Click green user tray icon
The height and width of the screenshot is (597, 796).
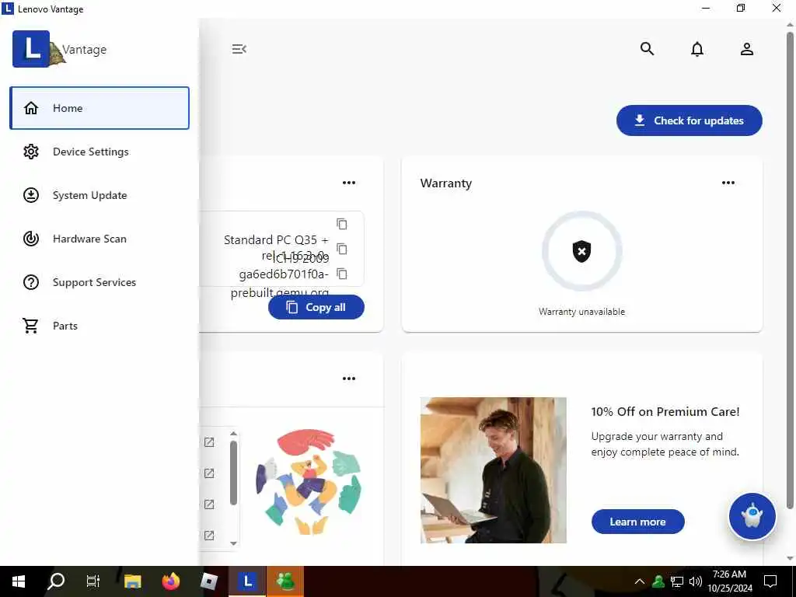point(658,581)
